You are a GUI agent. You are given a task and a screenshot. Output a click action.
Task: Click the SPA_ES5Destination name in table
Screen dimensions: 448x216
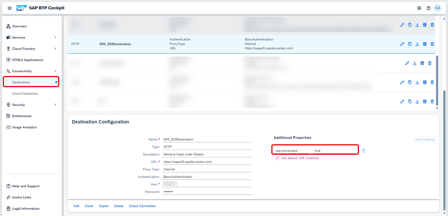[115, 44]
